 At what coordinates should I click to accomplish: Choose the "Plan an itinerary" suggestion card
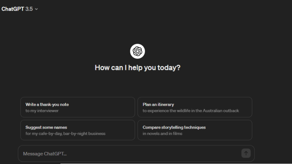coord(158,104)
